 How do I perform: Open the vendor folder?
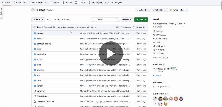point(40,86)
